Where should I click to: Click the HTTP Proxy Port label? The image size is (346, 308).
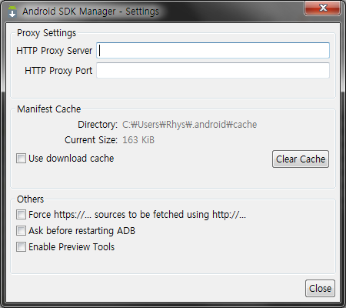tap(58, 71)
